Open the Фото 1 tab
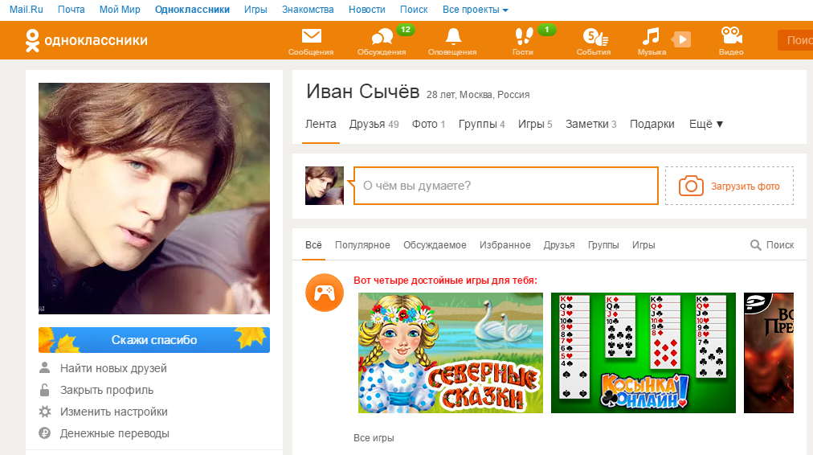The width and height of the screenshot is (813, 455). pyautogui.click(x=428, y=124)
